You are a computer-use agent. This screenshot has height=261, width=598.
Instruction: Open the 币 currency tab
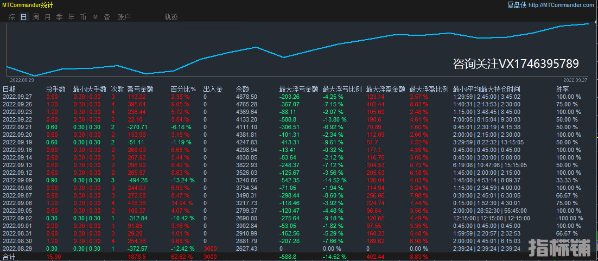tap(83, 17)
